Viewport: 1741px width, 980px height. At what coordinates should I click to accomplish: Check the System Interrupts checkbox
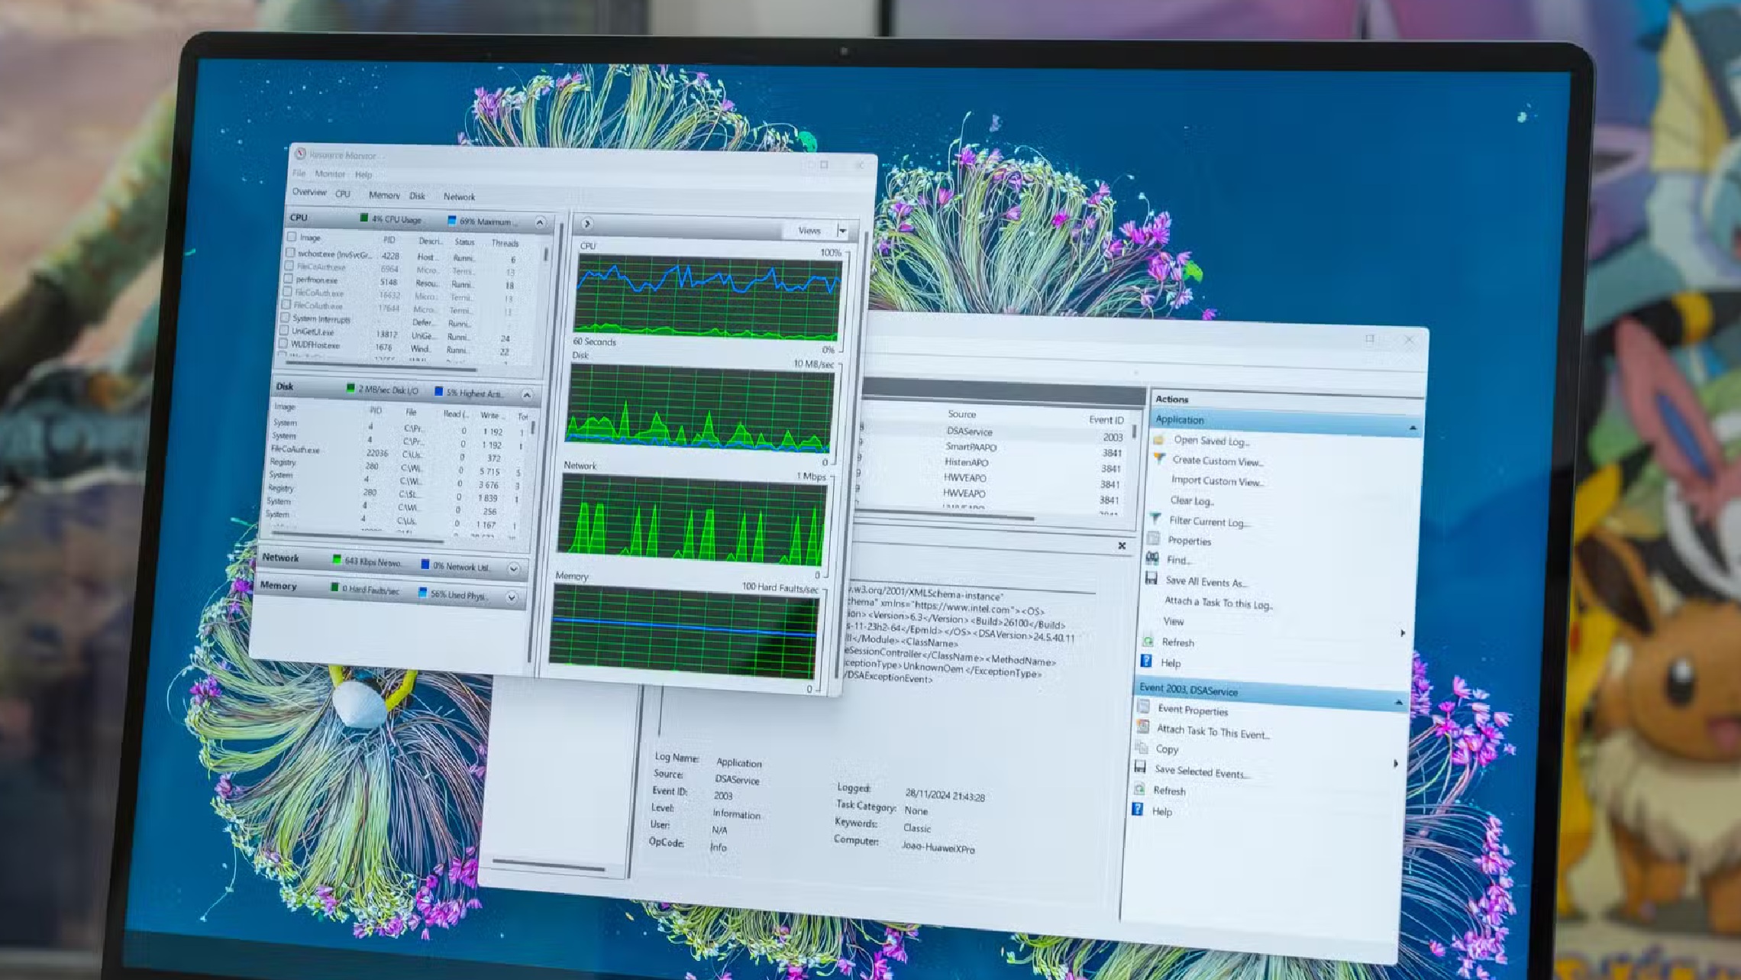pos(285,318)
